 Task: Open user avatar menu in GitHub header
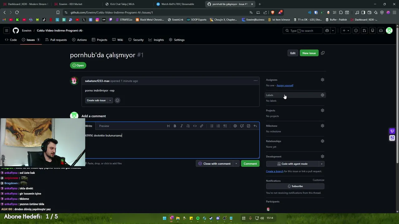click(x=389, y=30)
